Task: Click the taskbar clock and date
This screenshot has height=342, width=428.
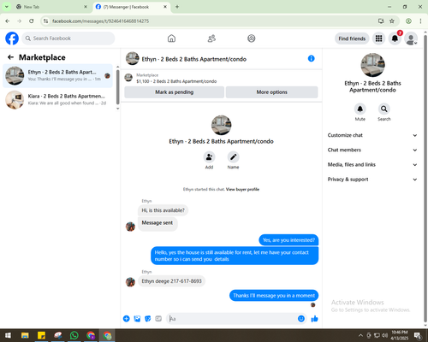Action: [x=399, y=335]
